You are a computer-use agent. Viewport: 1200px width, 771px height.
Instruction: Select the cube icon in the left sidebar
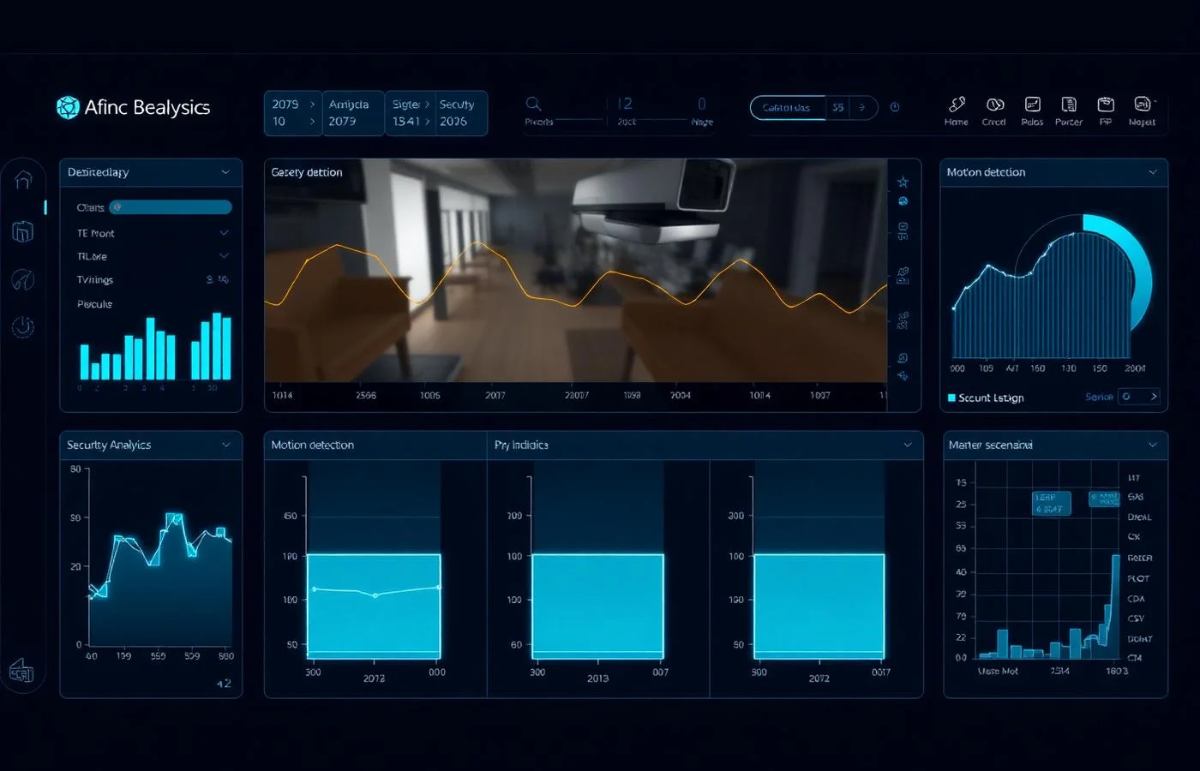click(23, 231)
